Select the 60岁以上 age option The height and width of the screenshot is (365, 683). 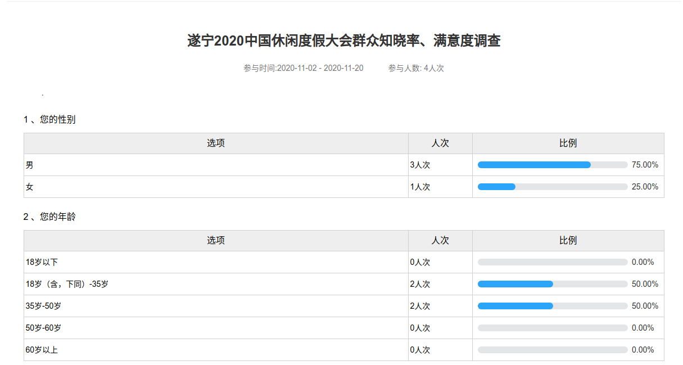42,350
